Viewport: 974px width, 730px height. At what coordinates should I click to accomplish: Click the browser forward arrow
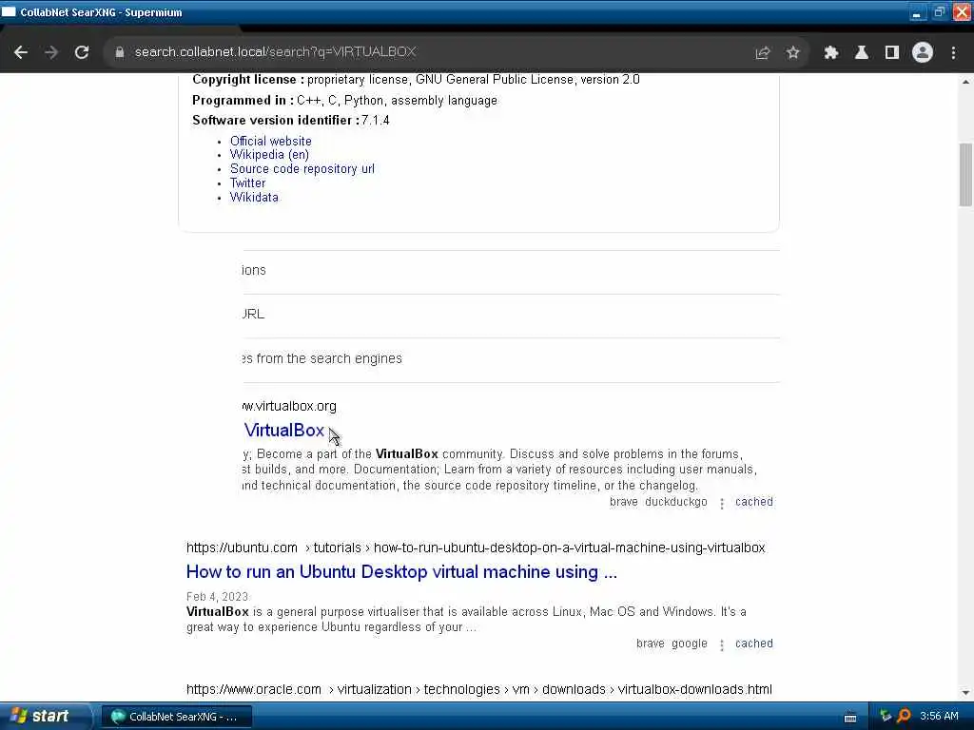[51, 53]
